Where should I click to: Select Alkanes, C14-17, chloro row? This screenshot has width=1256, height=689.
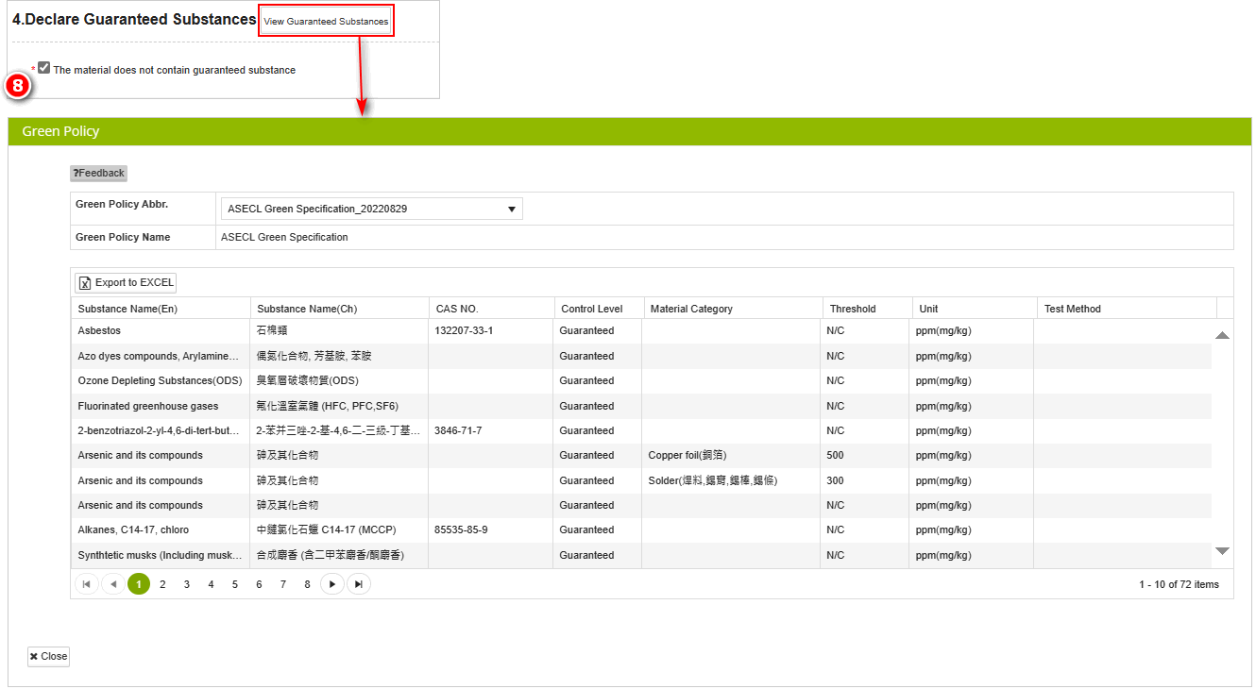pos(641,530)
